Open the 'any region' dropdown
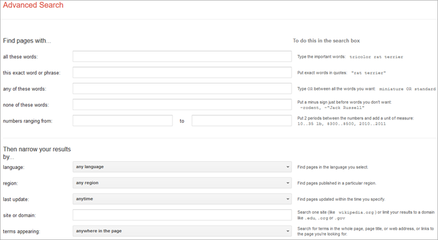This screenshot has width=438, height=240. 182,183
